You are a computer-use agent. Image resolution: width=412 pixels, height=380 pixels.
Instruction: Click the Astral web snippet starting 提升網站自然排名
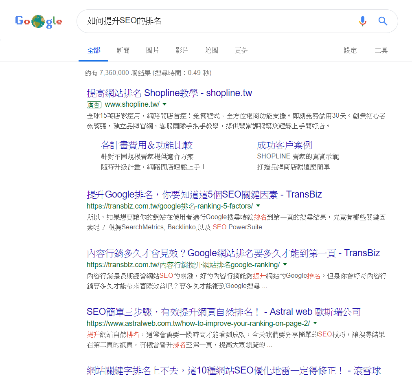tap(236, 340)
